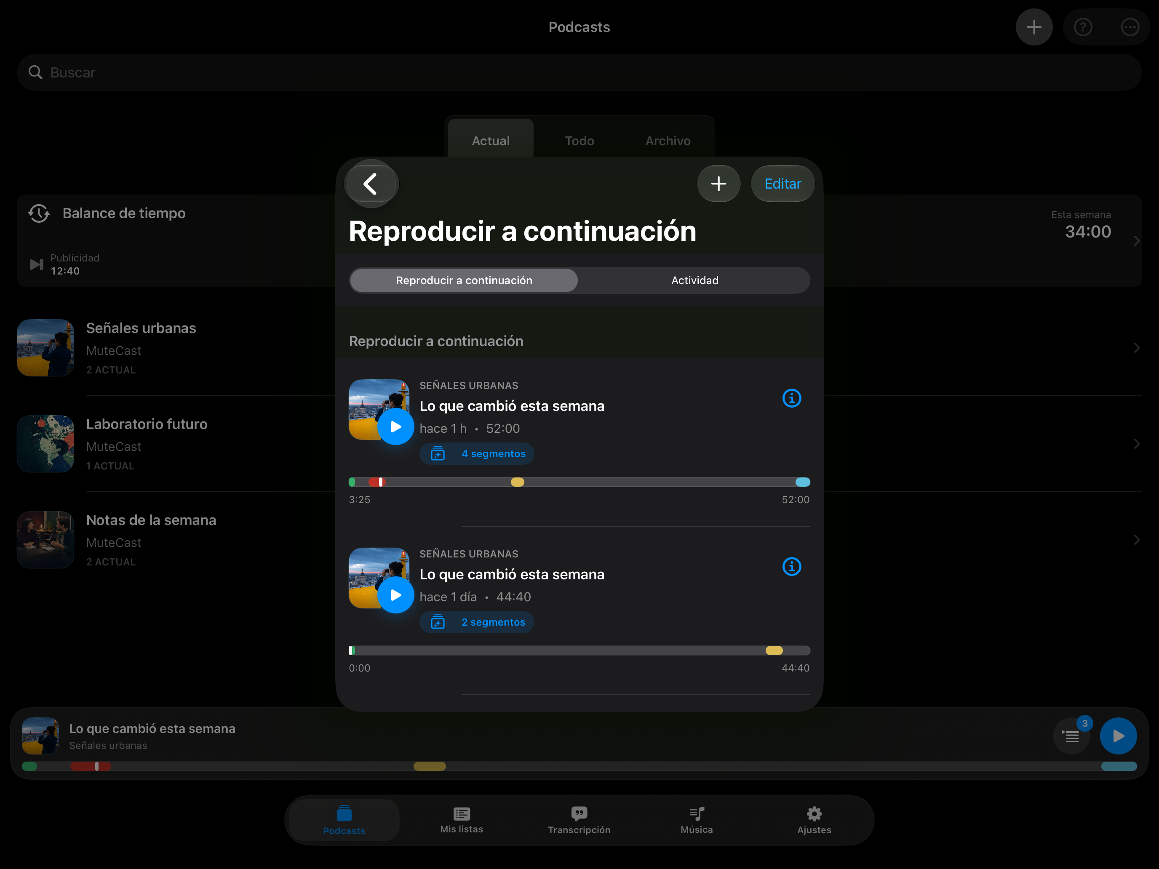The width and height of the screenshot is (1159, 869).
Task: Expand Balance de tiempo chevron
Action: pyautogui.click(x=1137, y=241)
